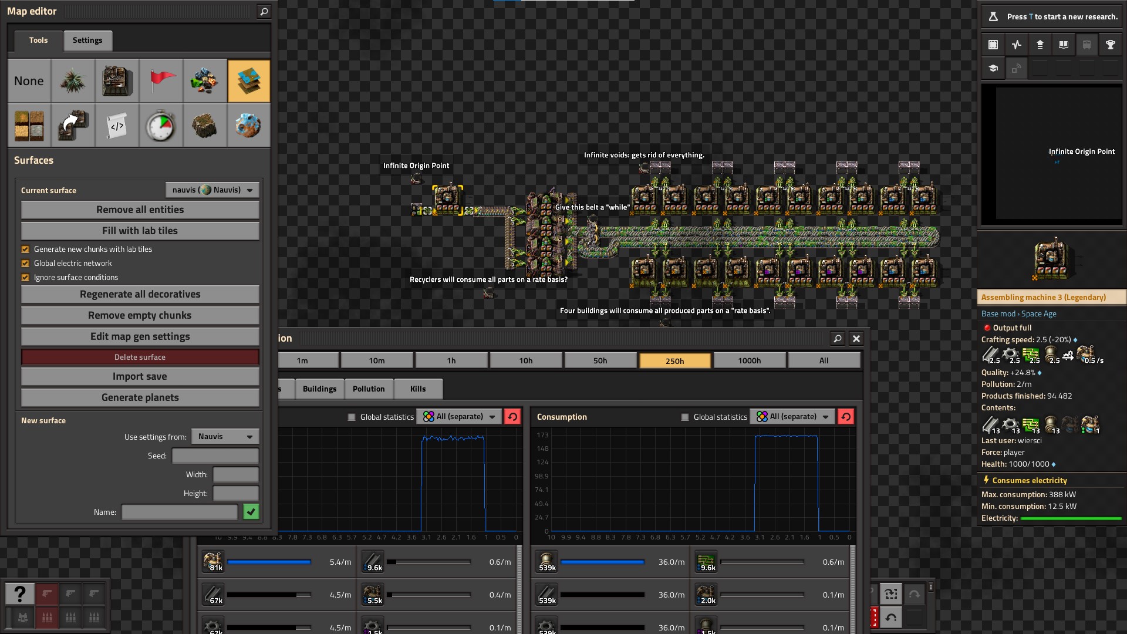Open production statistics pulse icon
The width and height of the screenshot is (1127, 634).
1017,45
